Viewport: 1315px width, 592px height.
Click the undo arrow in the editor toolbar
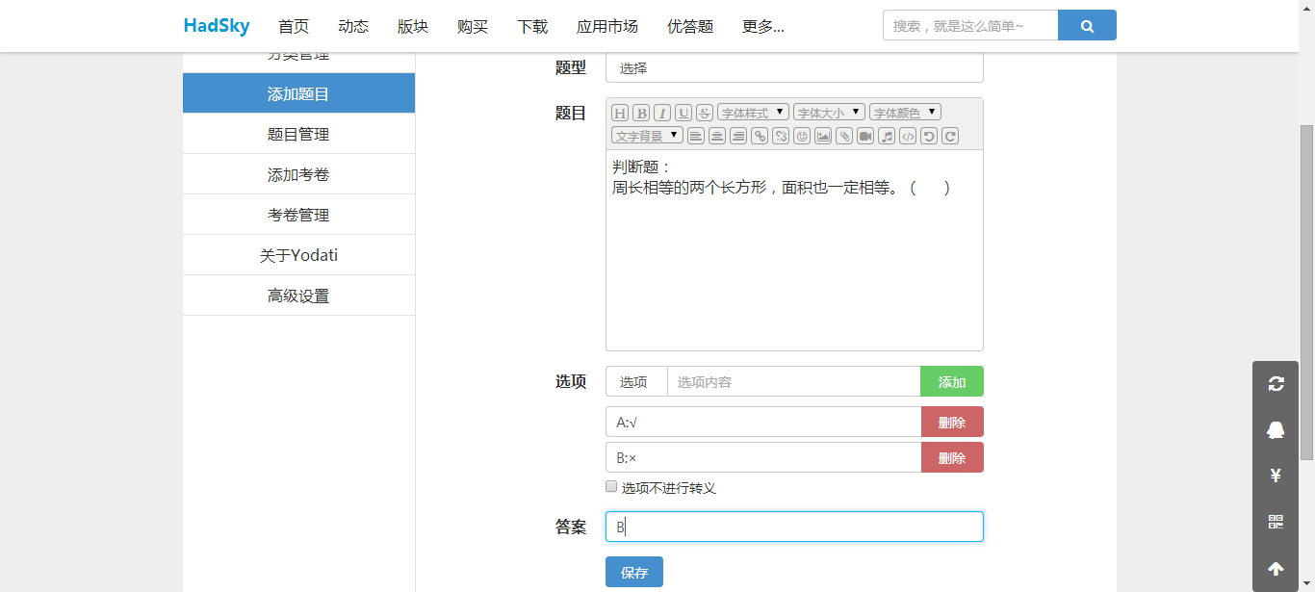click(x=929, y=136)
